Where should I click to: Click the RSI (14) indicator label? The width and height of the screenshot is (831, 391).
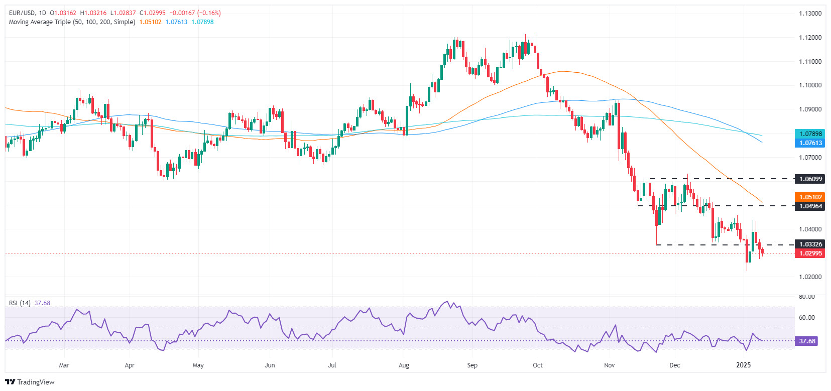(x=20, y=303)
